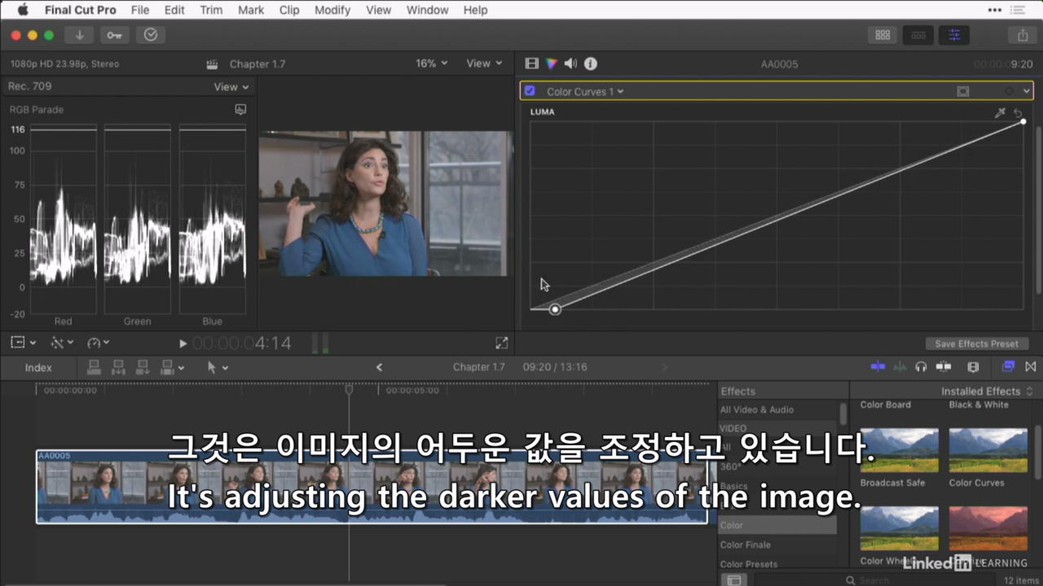Viewport: 1043px width, 586px height.
Task: Click the viewer fullscreen arrows icon
Action: point(502,343)
